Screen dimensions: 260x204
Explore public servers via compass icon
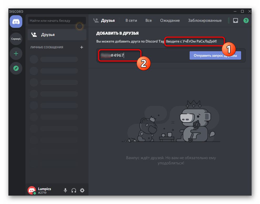[x=16, y=68]
